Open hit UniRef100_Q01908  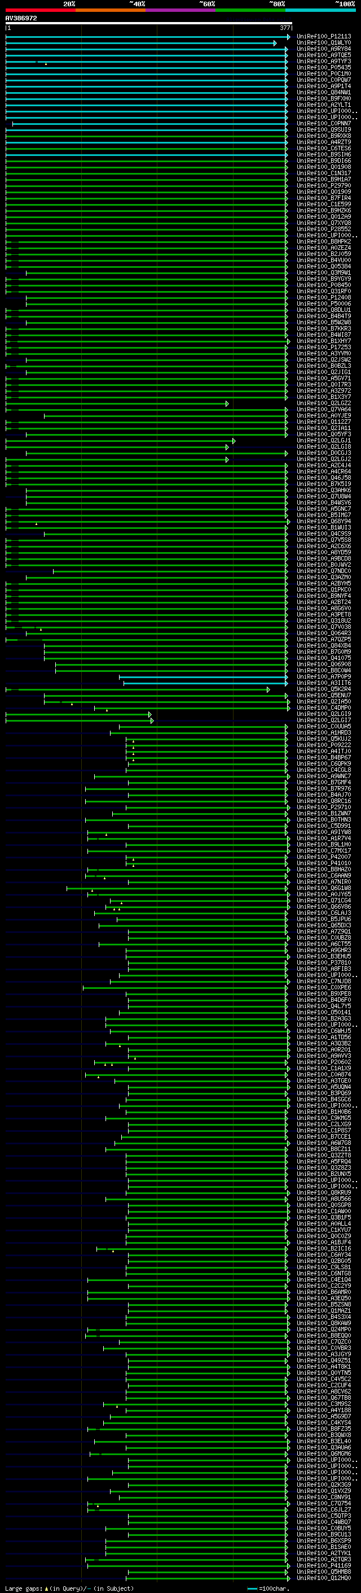tap(324, 167)
